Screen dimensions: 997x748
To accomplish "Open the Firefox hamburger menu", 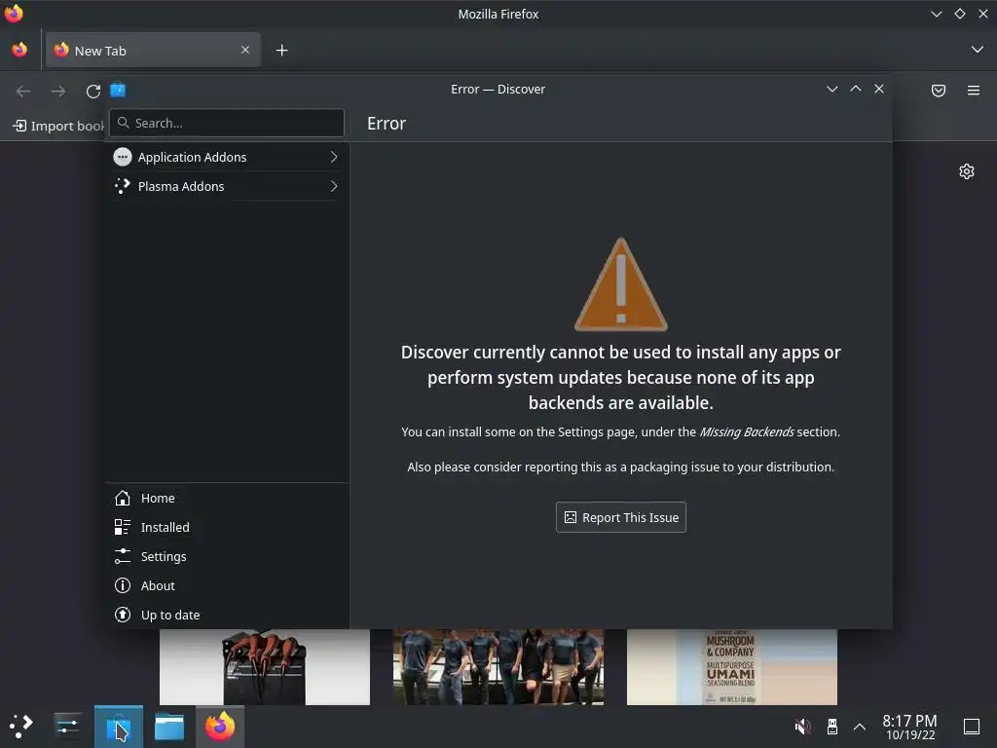I will pyautogui.click(x=974, y=91).
